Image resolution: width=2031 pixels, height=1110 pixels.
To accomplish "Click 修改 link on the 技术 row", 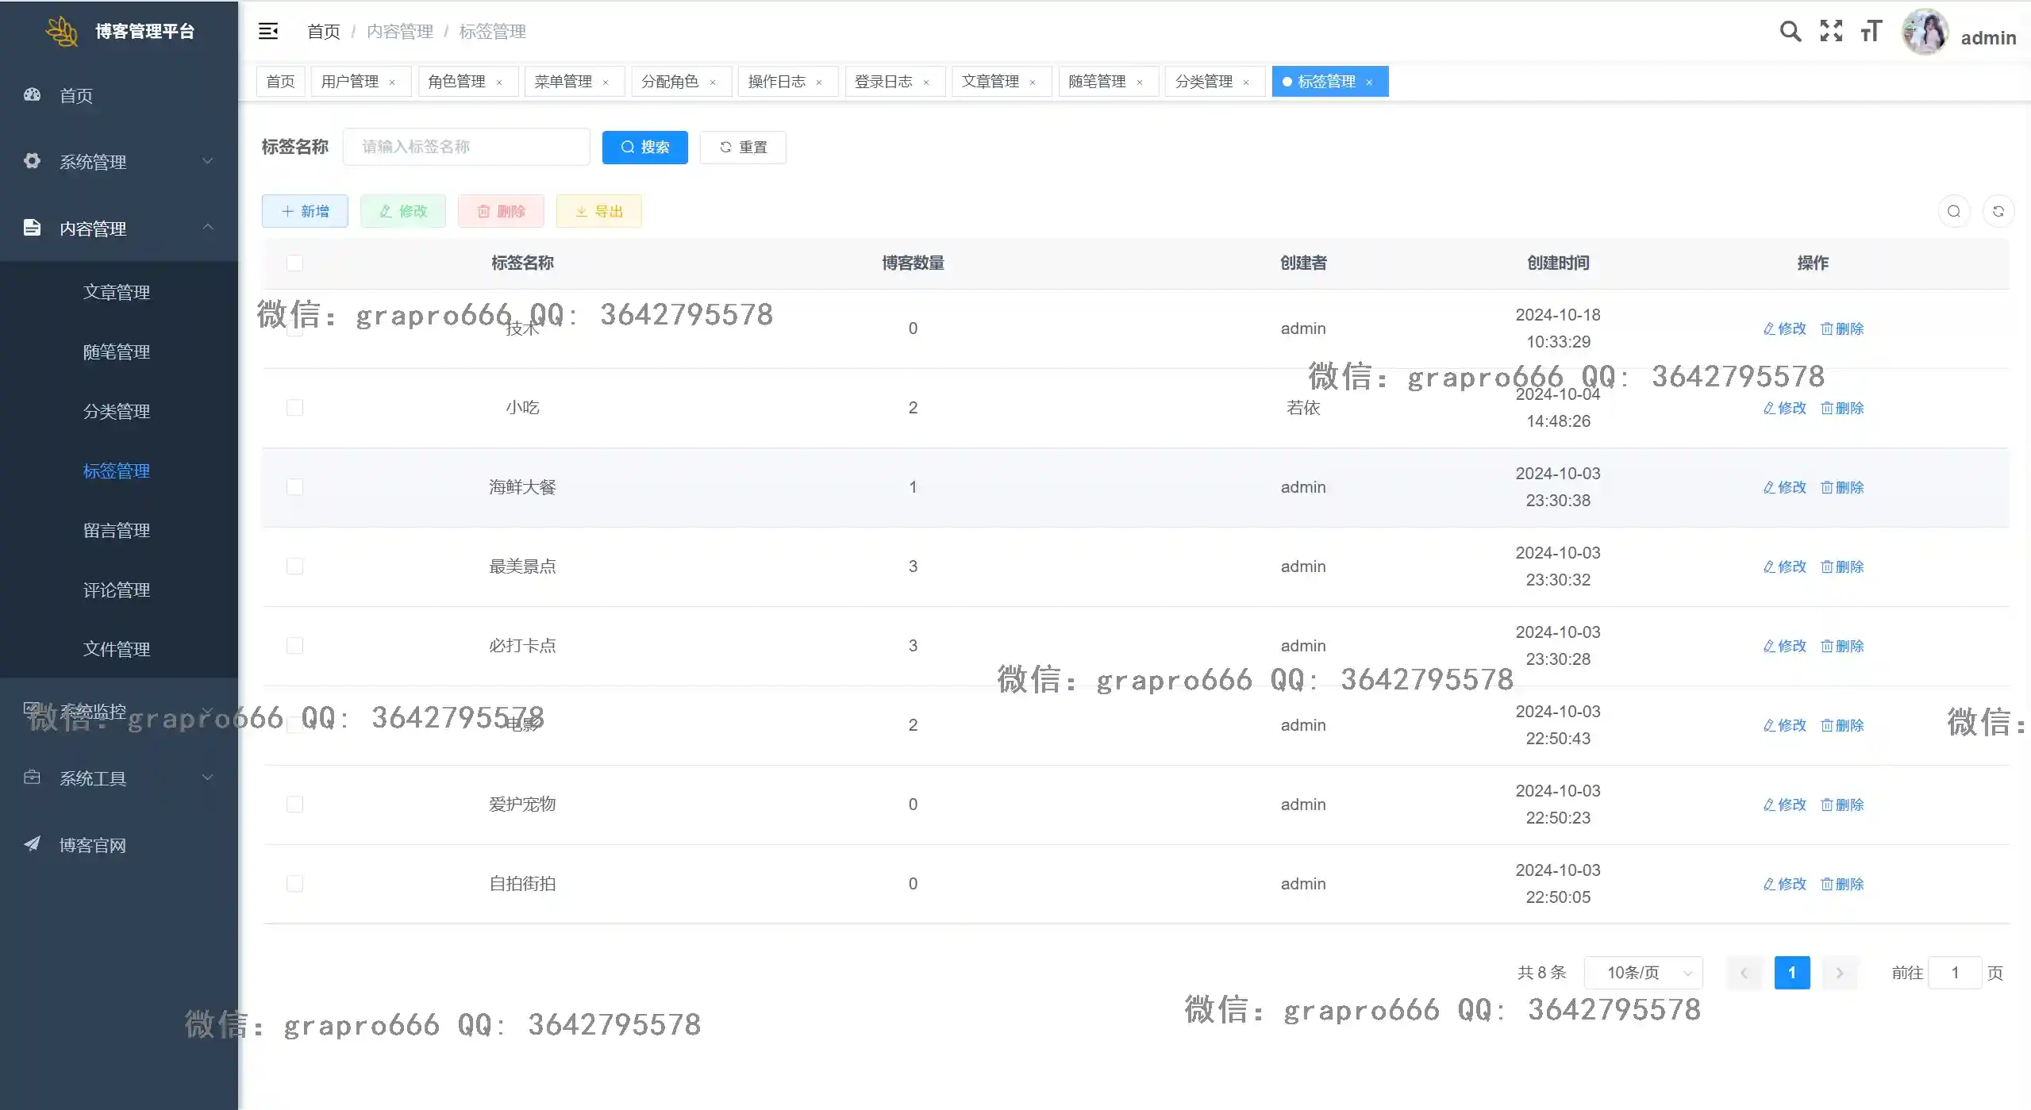I will pos(1783,328).
